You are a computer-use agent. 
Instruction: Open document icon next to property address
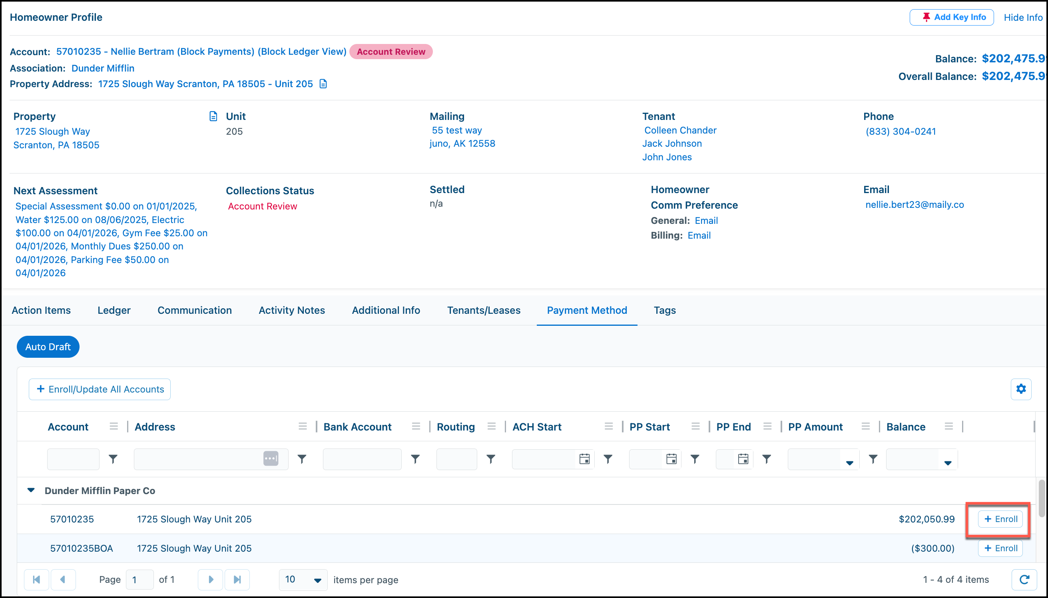click(323, 84)
